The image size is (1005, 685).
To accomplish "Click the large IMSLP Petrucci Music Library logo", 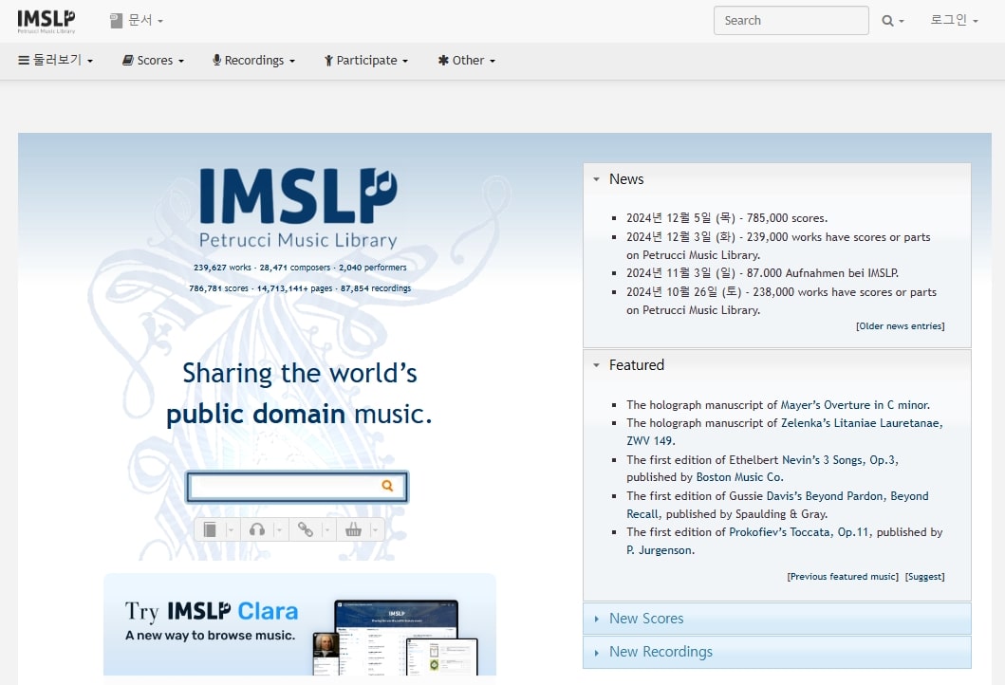I will click(298, 209).
